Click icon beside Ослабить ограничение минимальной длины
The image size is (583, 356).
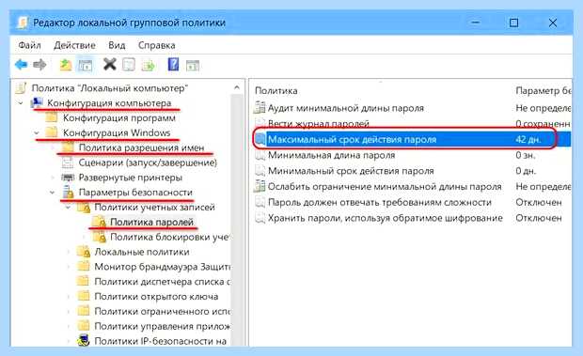[x=260, y=186]
